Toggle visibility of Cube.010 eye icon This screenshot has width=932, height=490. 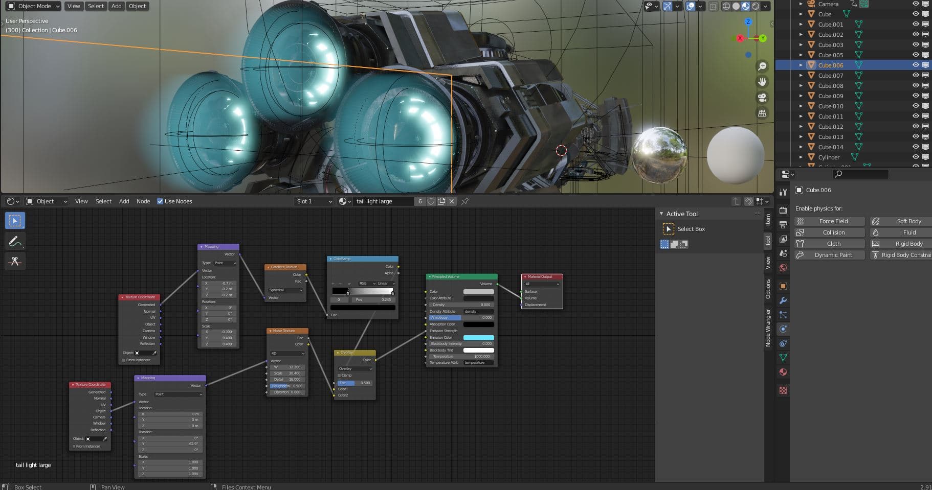pyautogui.click(x=916, y=106)
